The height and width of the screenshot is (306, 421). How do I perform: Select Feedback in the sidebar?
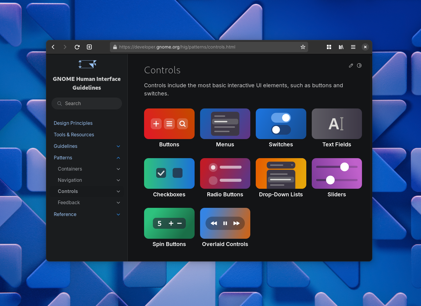coord(69,202)
